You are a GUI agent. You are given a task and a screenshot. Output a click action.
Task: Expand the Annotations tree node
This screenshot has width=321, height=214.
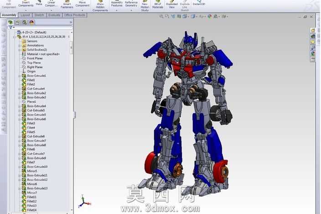point(20,46)
